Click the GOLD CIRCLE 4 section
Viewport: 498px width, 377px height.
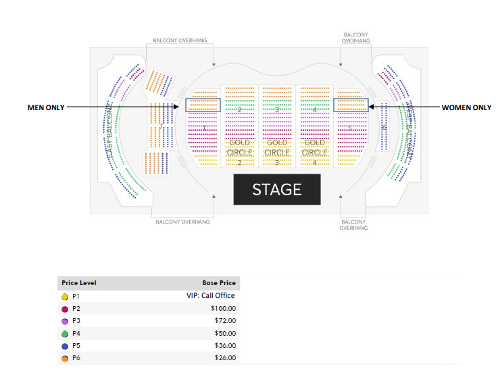coord(314,150)
